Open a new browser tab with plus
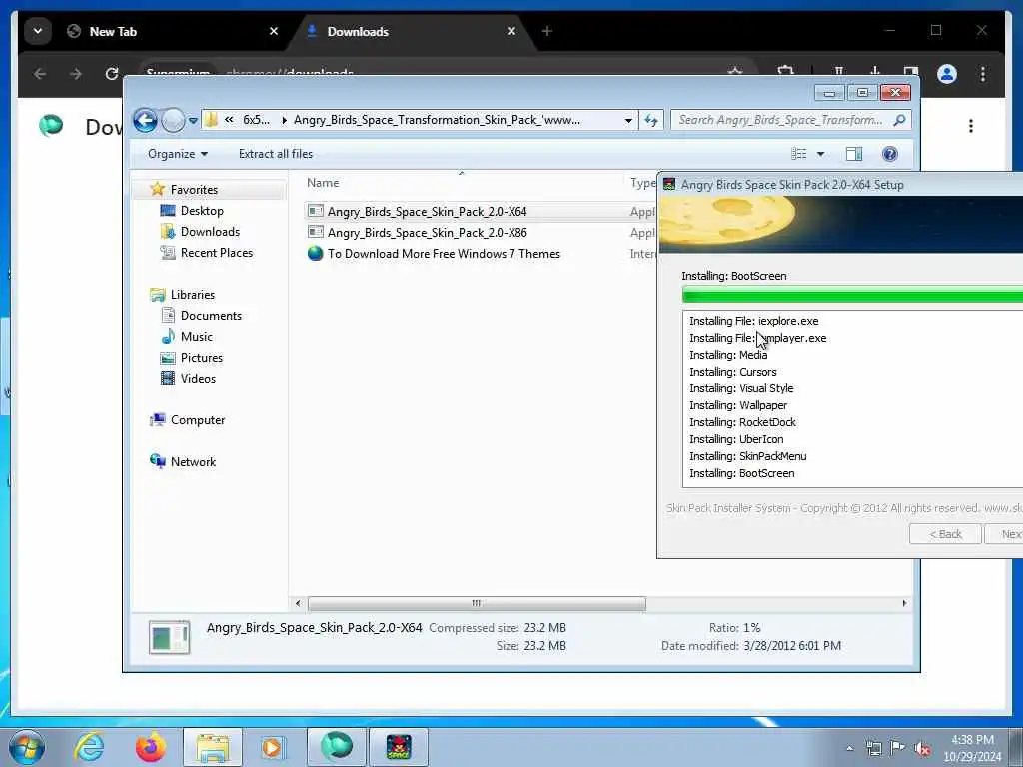This screenshot has width=1023, height=767. click(547, 31)
